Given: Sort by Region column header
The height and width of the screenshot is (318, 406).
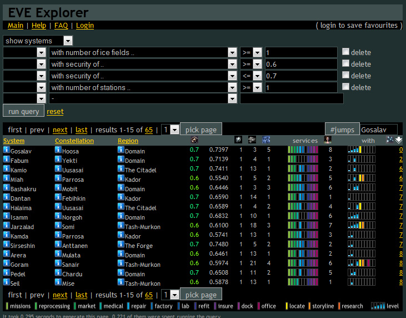Looking at the screenshot, I should [x=128, y=141].
